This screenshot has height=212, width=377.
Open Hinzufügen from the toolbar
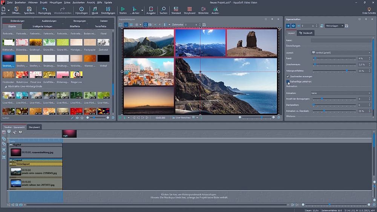coord(81,9)
